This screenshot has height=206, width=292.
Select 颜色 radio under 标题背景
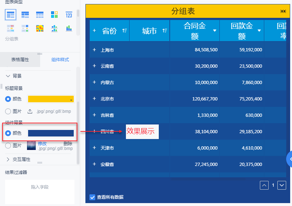pyautogui.click(x=8, y=99)
